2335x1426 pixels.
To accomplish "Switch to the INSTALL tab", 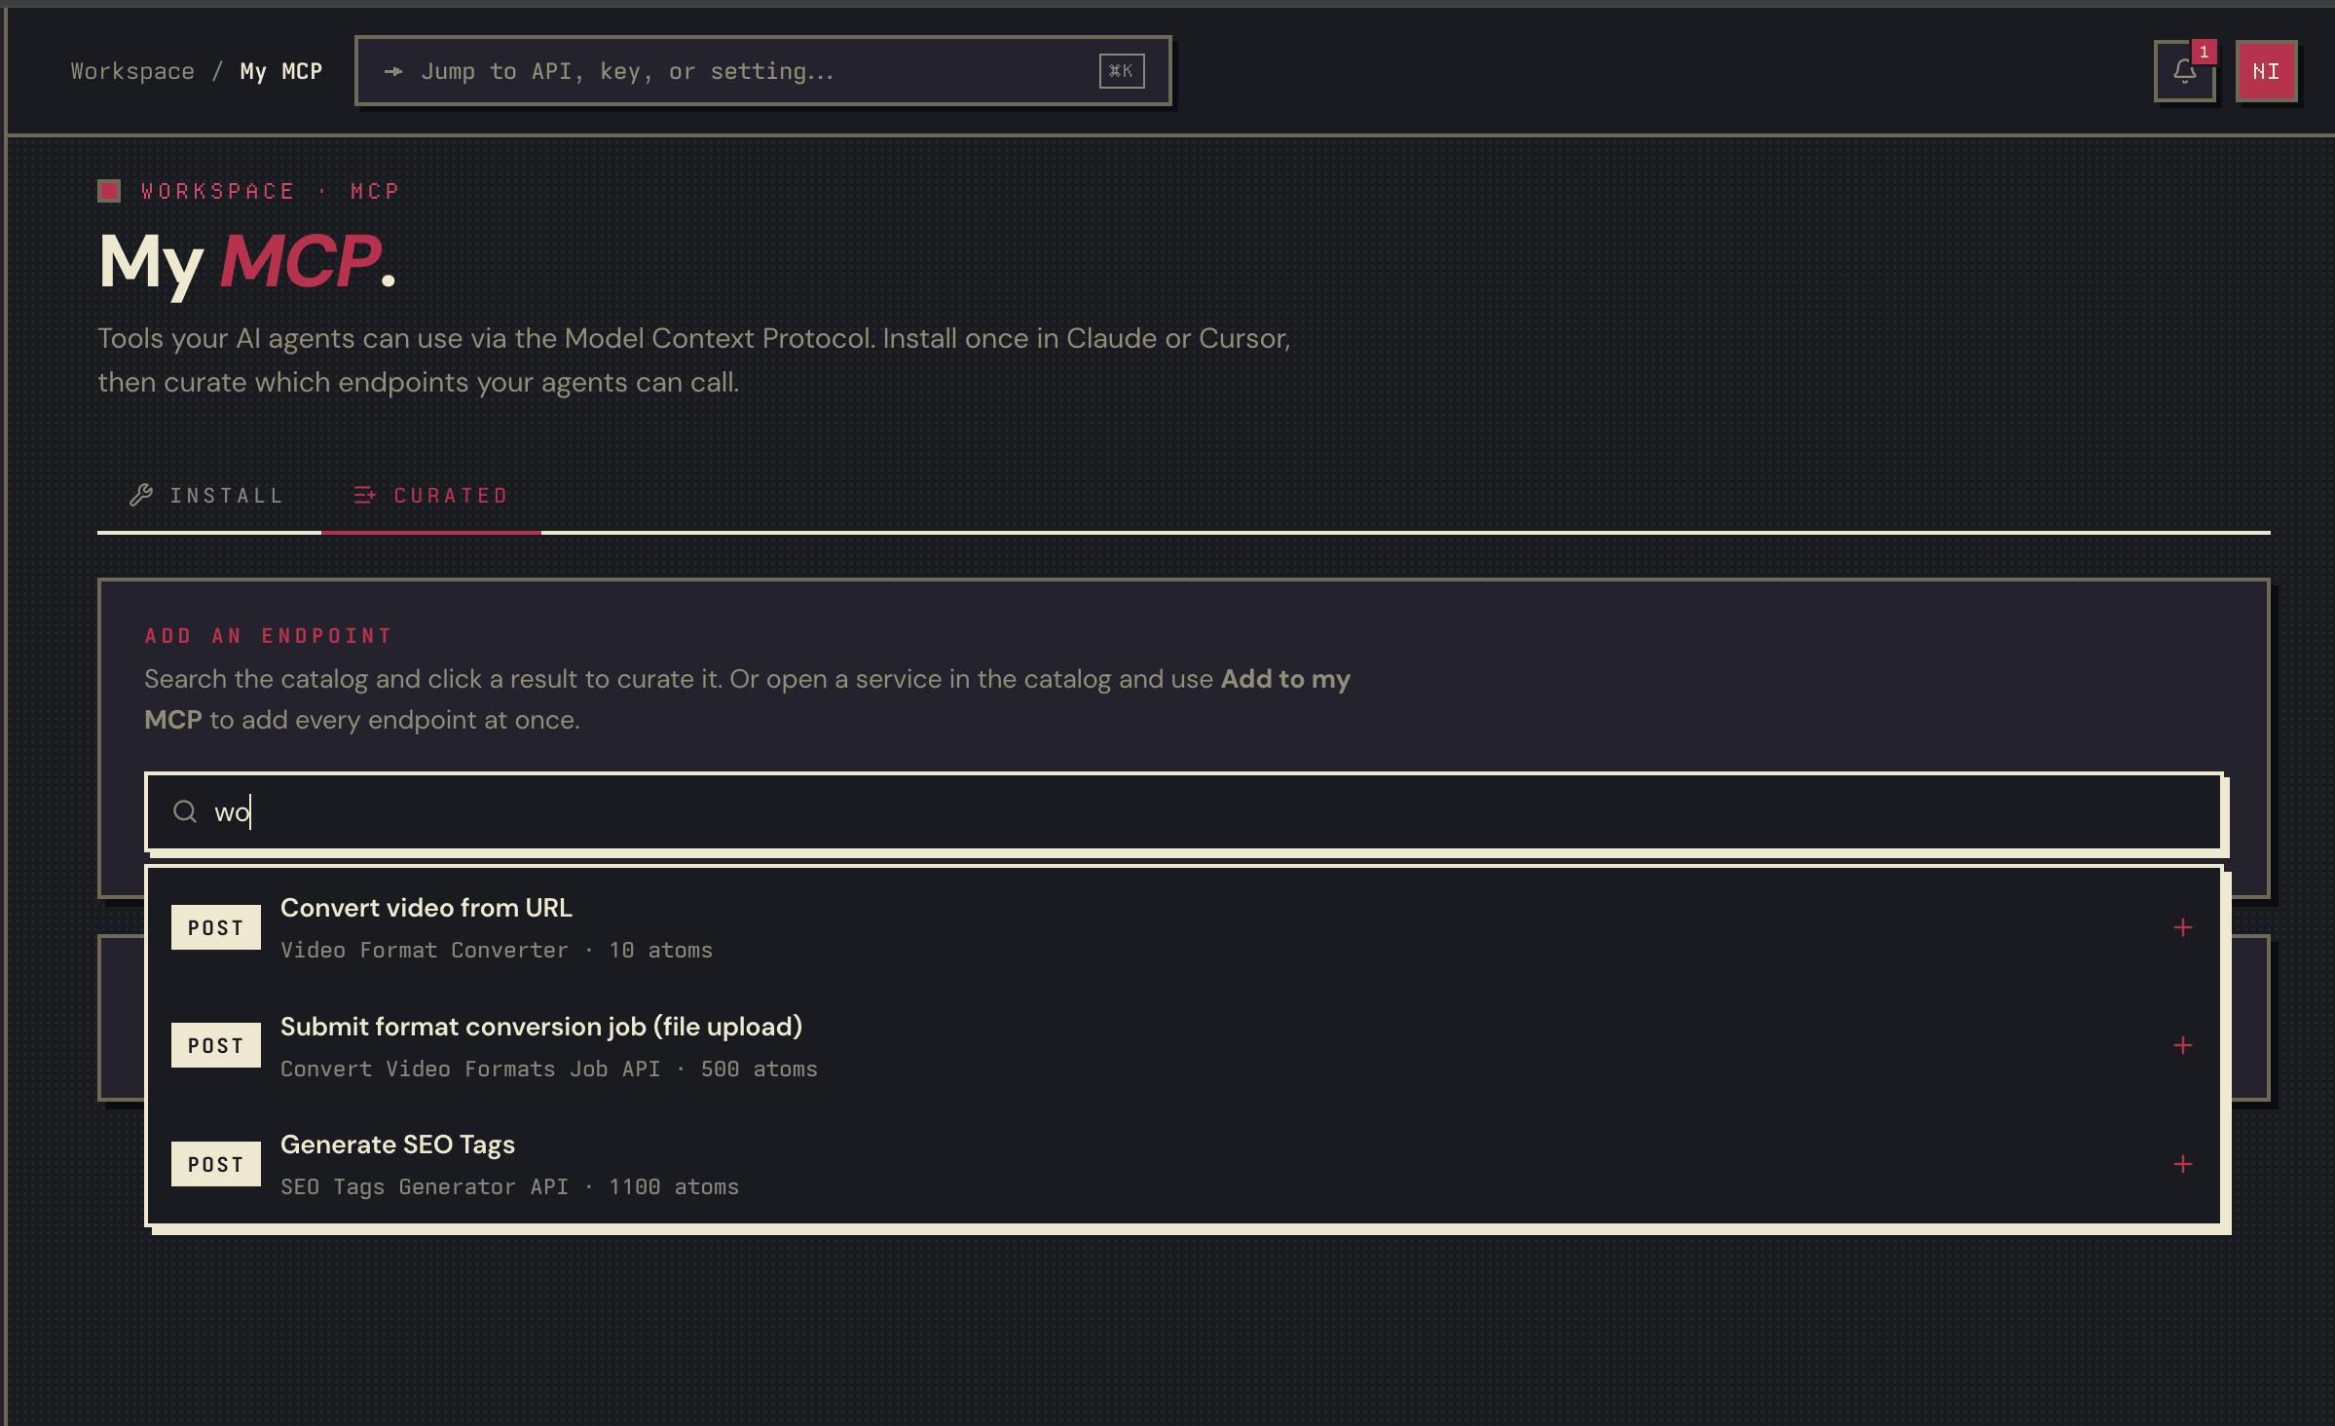I will pos(208,495).
